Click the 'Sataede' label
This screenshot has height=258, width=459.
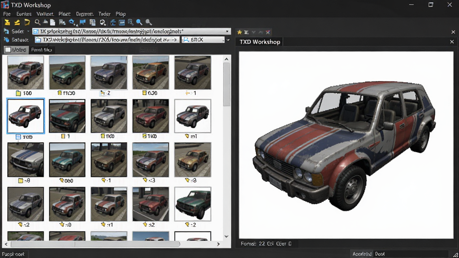20,40
